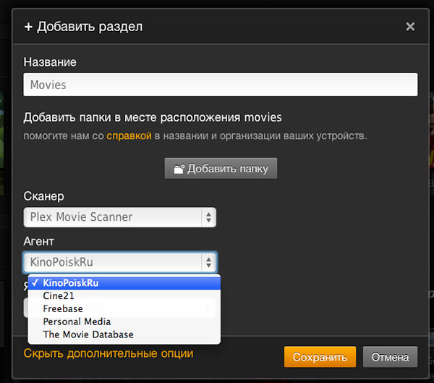
Task: Click the Добавить раздел dialog title
Action: click(90, 27)
